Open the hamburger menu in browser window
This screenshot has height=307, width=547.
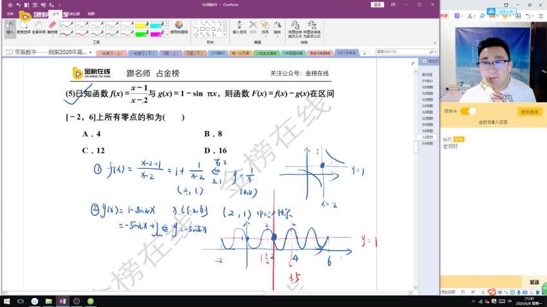tap(541, 16)
